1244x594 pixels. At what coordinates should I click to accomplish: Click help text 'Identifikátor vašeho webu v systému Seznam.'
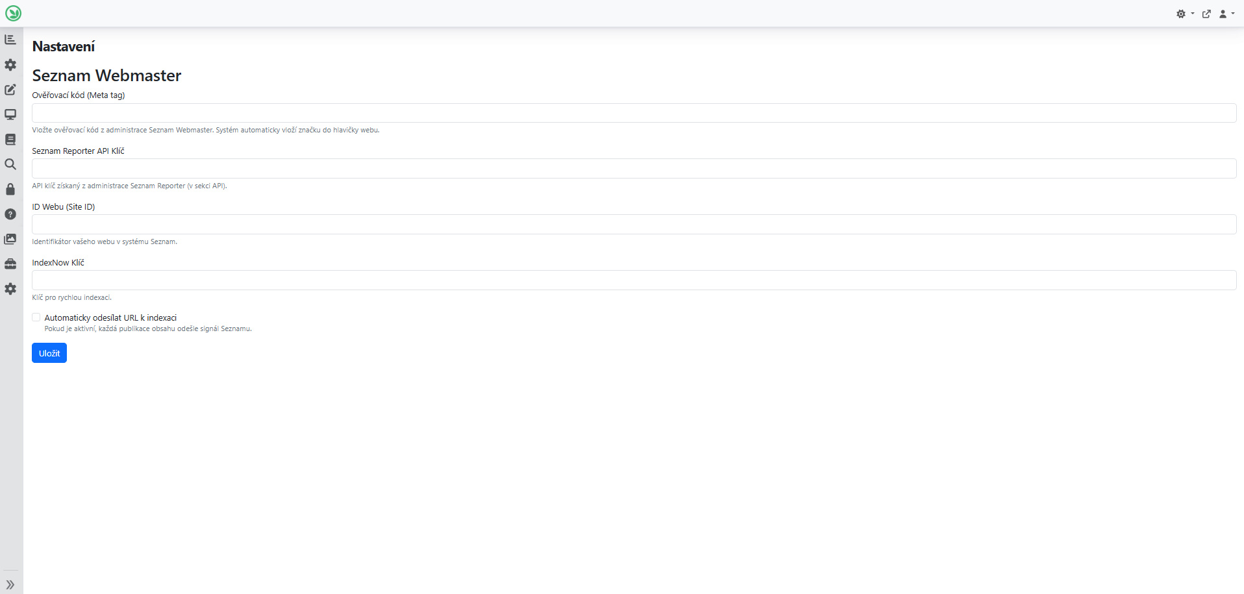[105, 241]
